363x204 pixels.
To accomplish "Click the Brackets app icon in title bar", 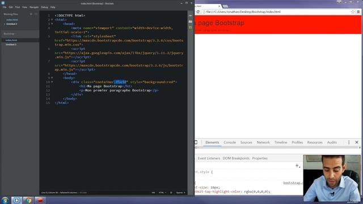I will (x=3, y=3).
